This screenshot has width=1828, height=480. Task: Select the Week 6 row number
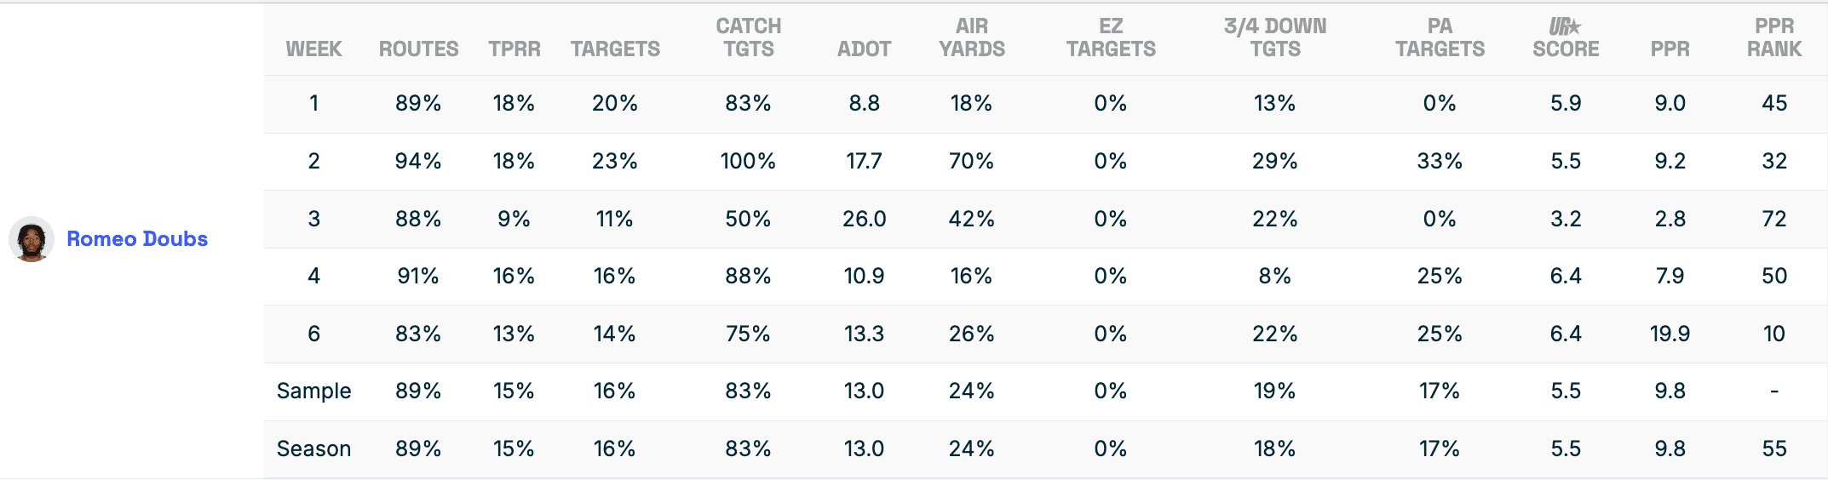coord(313,334)
